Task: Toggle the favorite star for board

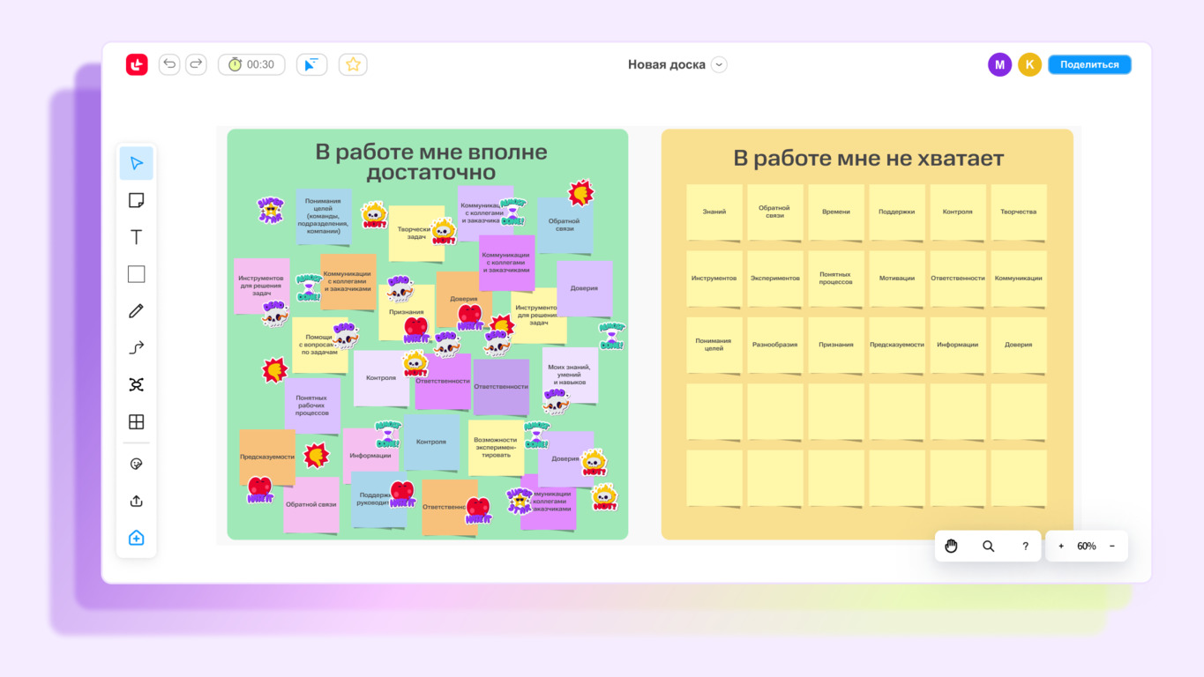Action: pos(353,64)
